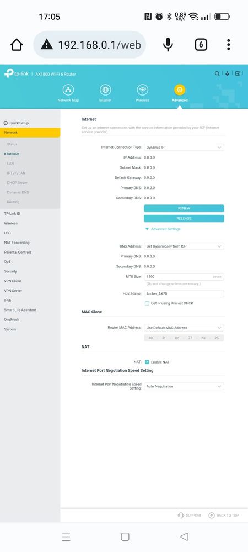The height and width of the screenshot is (552, 248).
Task: Enable Get IP using Unicast DHCP
Action: click(147, 303)
